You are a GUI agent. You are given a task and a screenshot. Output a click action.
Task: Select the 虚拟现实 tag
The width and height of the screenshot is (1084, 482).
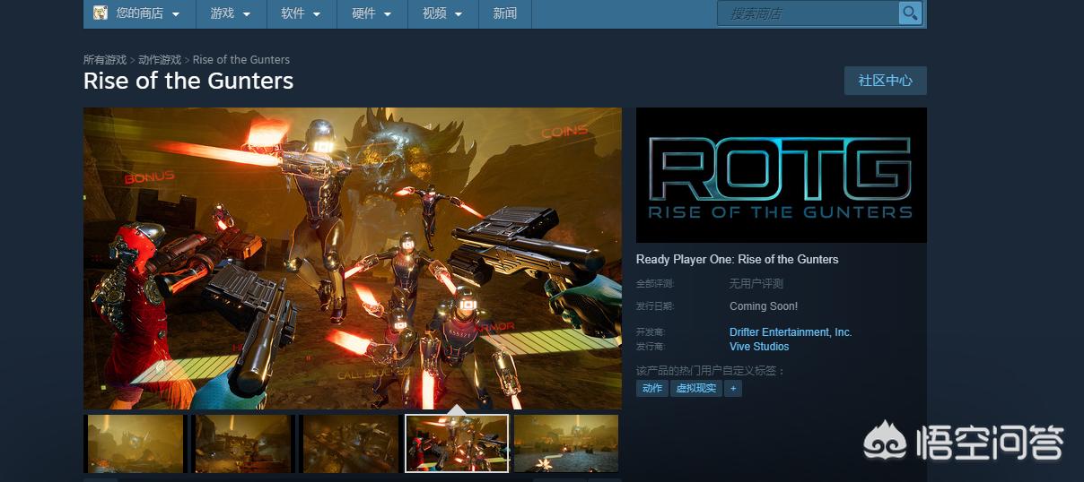point(696,389)
